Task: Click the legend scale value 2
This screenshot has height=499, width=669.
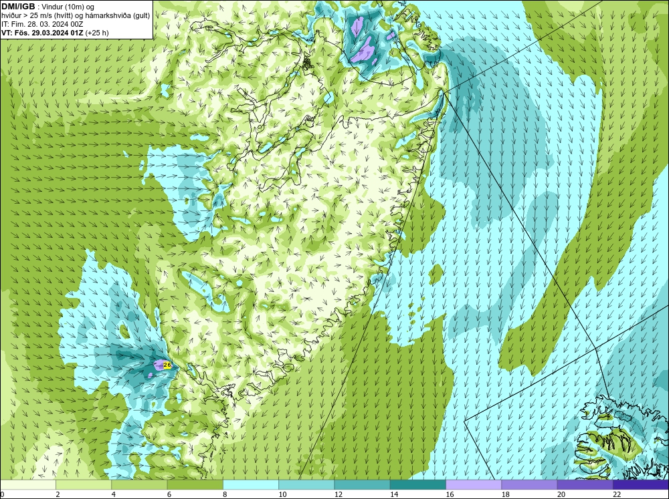Action: [x=58, y=494]
